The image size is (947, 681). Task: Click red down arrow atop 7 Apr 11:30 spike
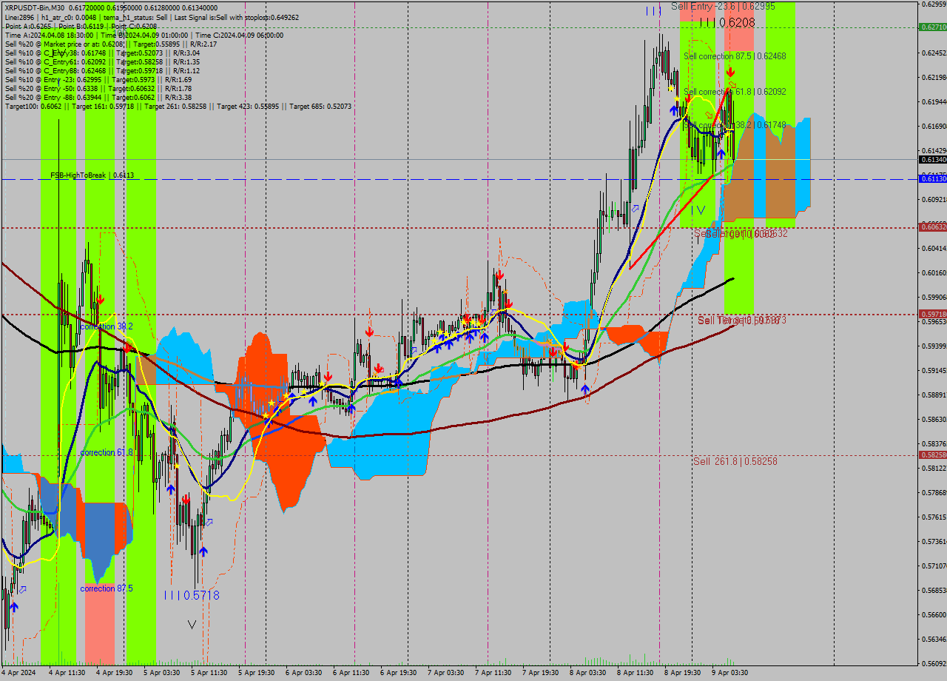[x=500, y=275]
